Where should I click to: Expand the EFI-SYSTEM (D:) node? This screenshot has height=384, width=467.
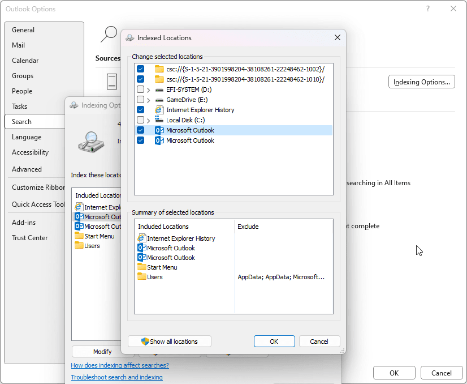click(x=149, y=89)
